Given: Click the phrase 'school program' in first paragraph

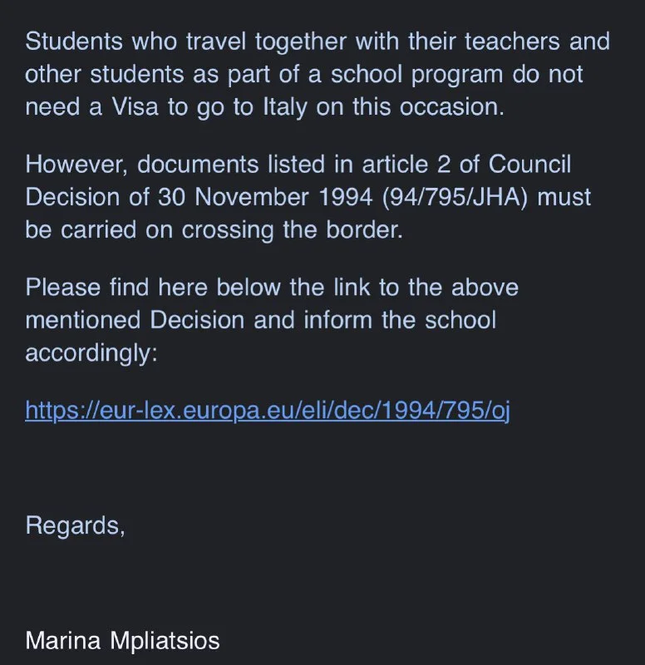Looking at the screenshot, I should (x=417, y=74).
